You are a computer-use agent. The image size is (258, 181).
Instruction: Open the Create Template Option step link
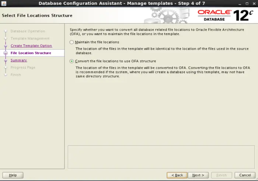(x=31, y=46)
